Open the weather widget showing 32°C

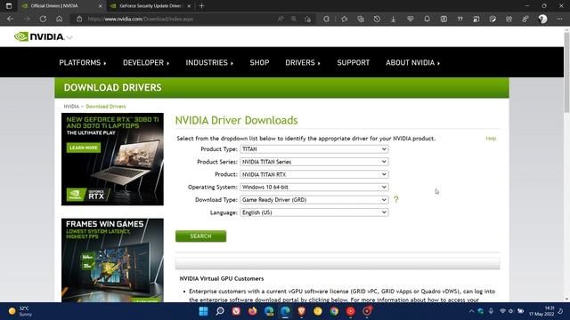coord(20,311)
